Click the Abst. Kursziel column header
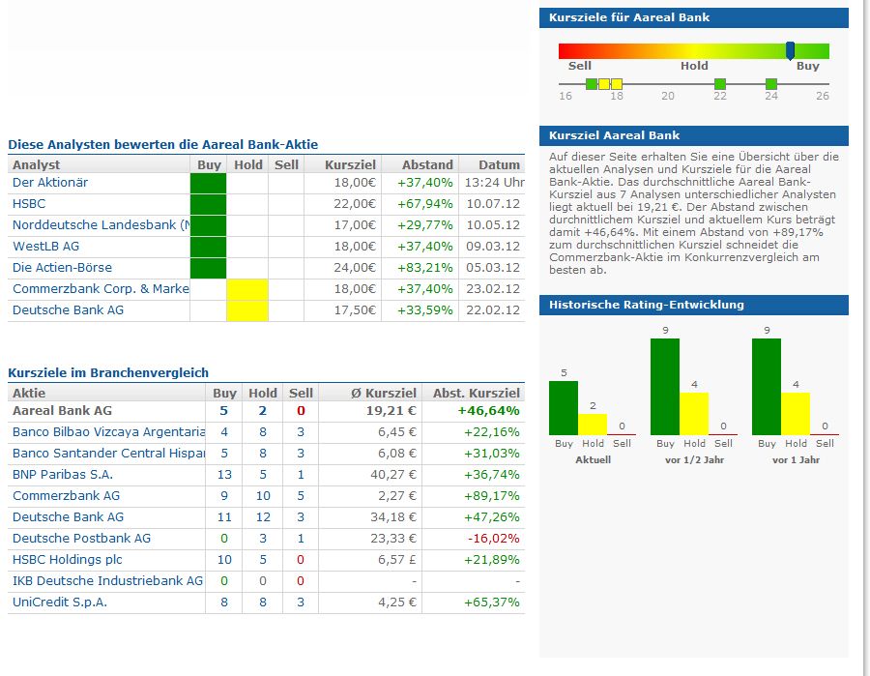This screenshot has width=870, height=676. pos(476,393)
